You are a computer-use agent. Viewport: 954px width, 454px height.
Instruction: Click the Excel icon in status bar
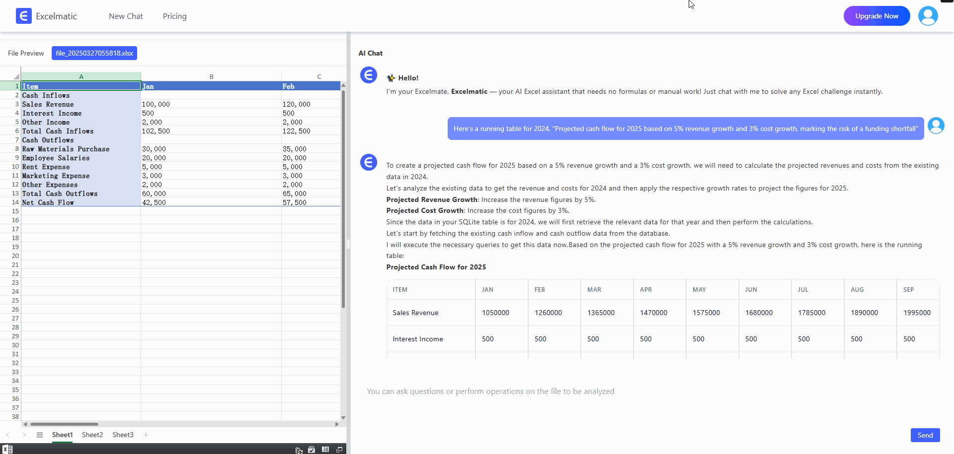point(7,449)
